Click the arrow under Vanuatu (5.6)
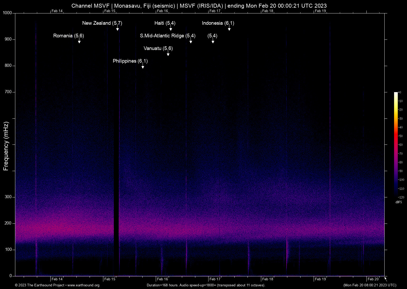Image resolution: width=407 pixels, height=289 pixels. click(168, 53)
